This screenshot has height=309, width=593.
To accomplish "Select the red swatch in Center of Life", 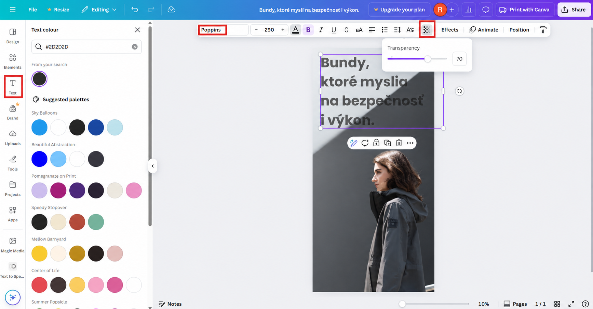I will [39, 285].
